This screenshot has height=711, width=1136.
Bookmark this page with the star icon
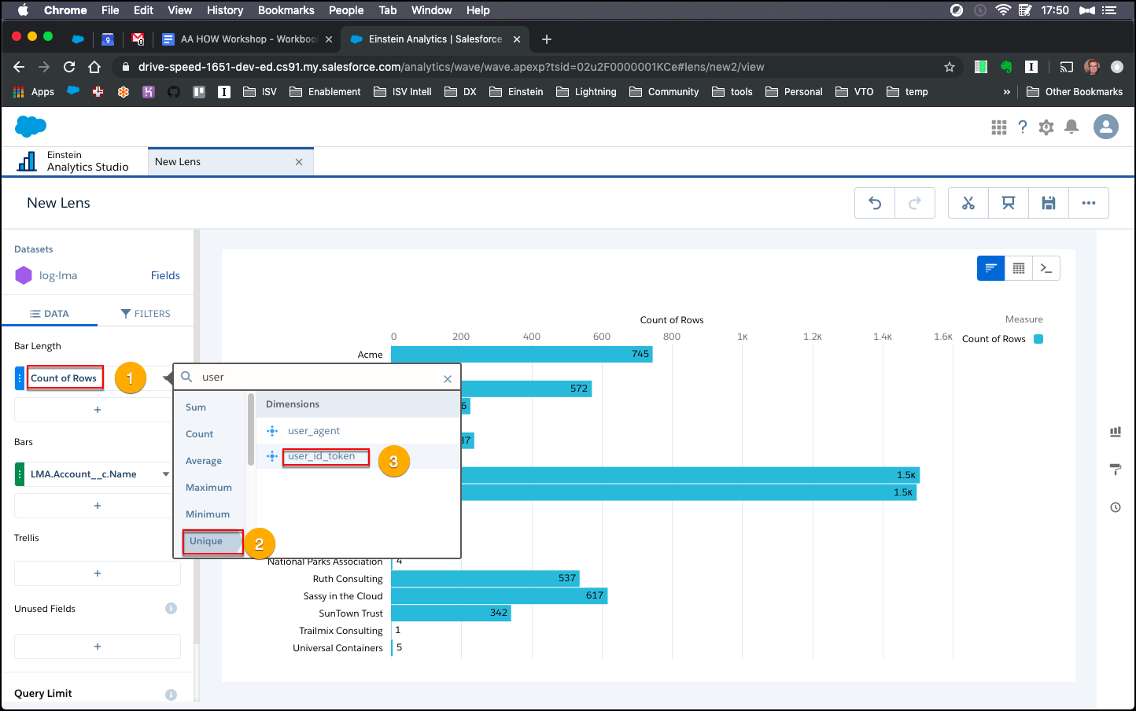(x=950, y=67)
